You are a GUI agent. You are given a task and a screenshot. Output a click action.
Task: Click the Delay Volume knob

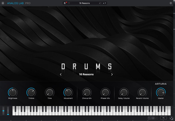click(124, 92)
